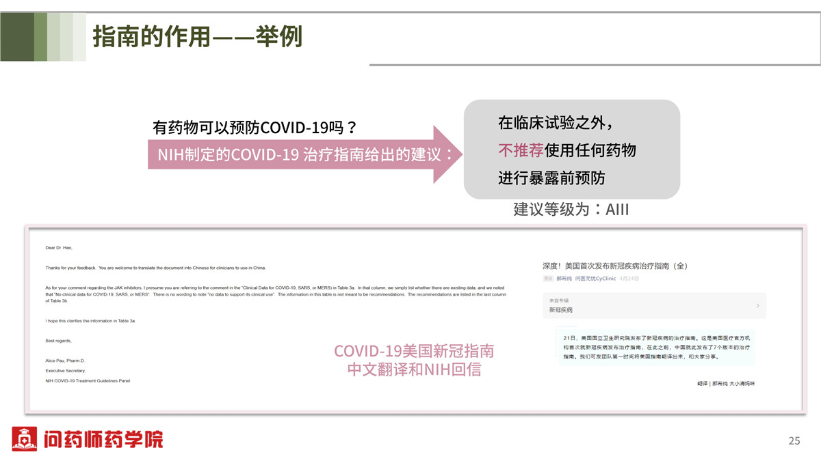Click the caption line 中文翻译和NIH回信
The height and width of the screenshot is (461, 821).
tap(414, 369)
